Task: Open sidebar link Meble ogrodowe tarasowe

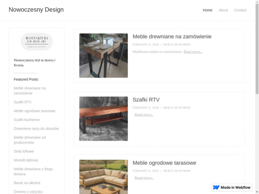Action: pyautogui.click(x=35, y=111)
